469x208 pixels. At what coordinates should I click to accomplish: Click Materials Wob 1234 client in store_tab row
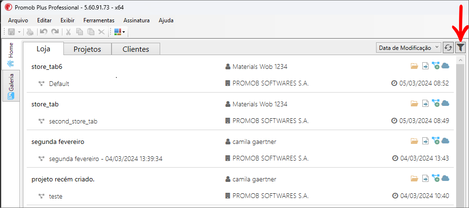pyautogui.click(x=260, y=104)
